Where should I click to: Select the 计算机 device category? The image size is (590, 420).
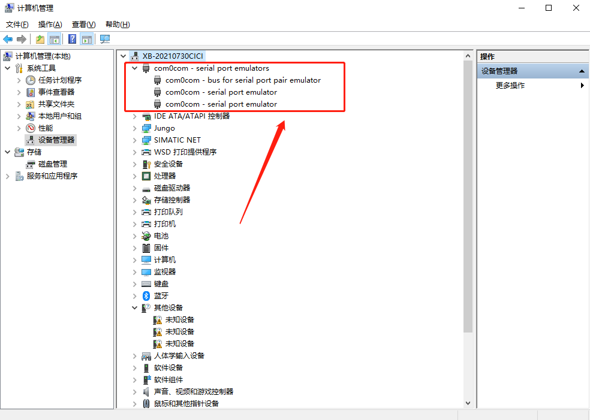[165, 260]
